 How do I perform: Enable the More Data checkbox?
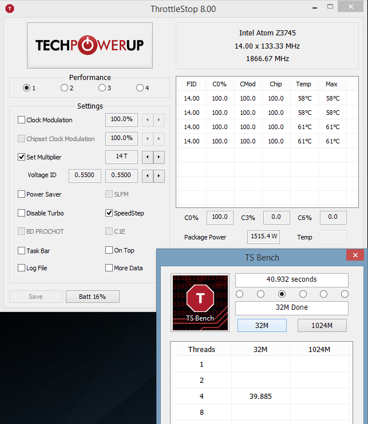[x=109, y=267]
